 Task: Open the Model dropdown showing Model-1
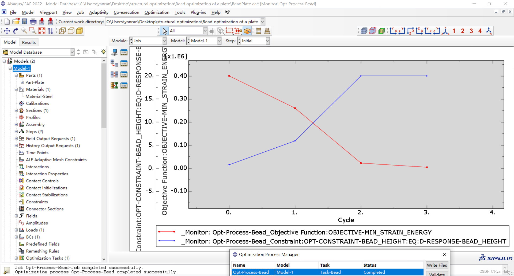click(x=219, y=41)
